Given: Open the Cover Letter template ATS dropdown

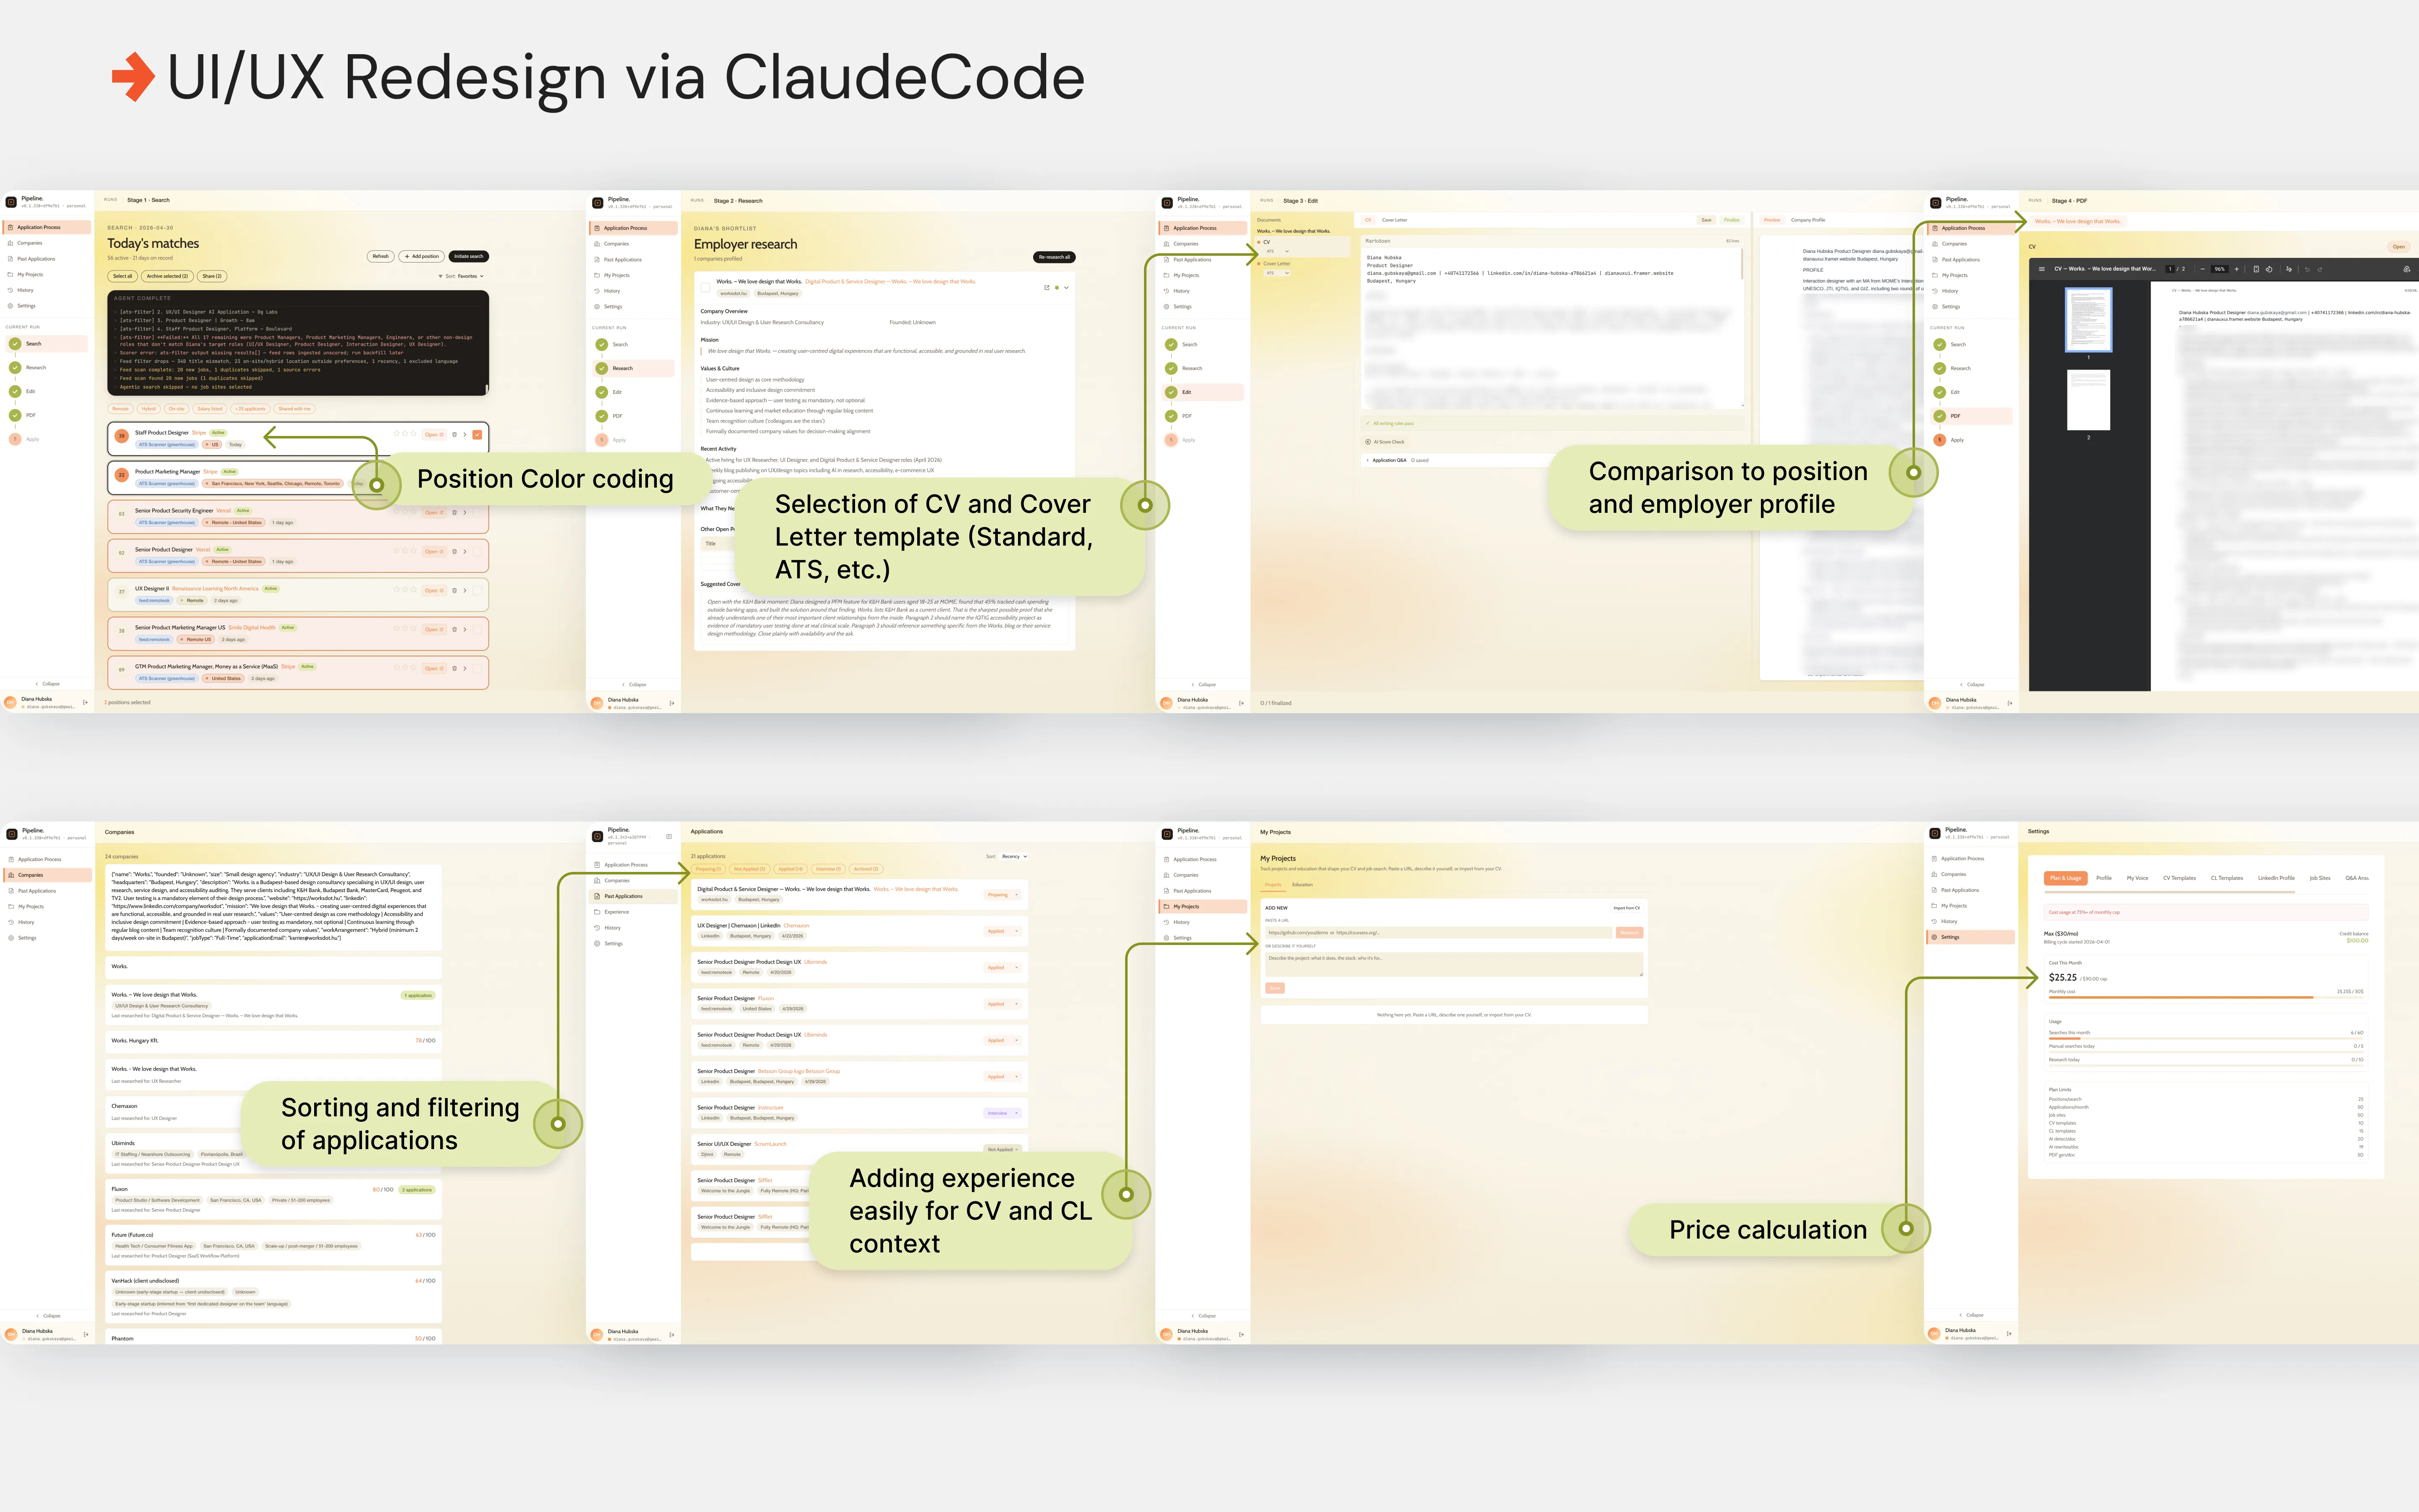Looking at the screenshot, I should tap(1278, 273).
